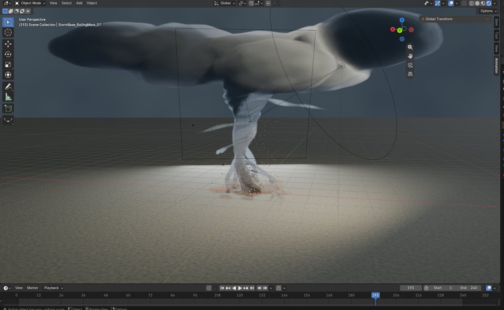Set selection mode to Subtract (third icon)
This screenshot has width=504, height=310.
pos(17,11)
